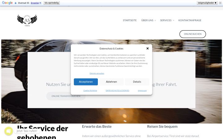
Task: Click the Oversat til label
Action: (x=24, y=3)
